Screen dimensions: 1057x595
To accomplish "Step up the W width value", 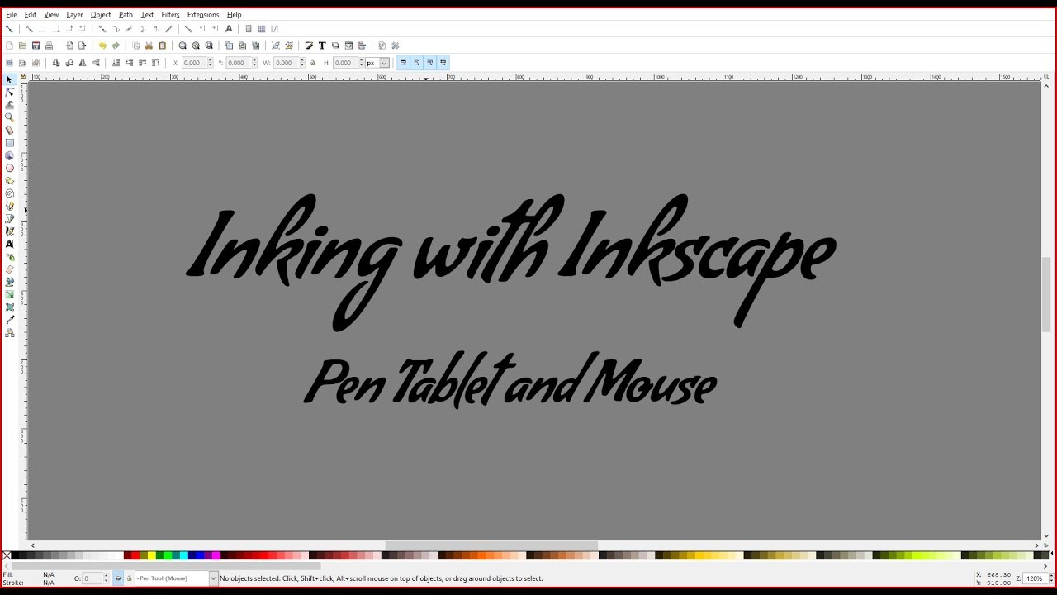I will pos(301,60).
